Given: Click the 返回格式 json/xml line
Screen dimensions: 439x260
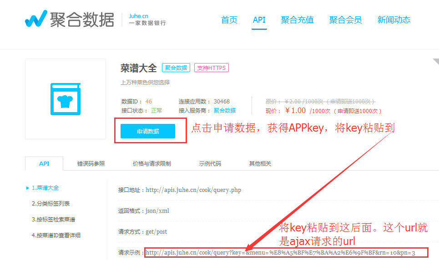Looking at the screenshot, I should (144, 211).
